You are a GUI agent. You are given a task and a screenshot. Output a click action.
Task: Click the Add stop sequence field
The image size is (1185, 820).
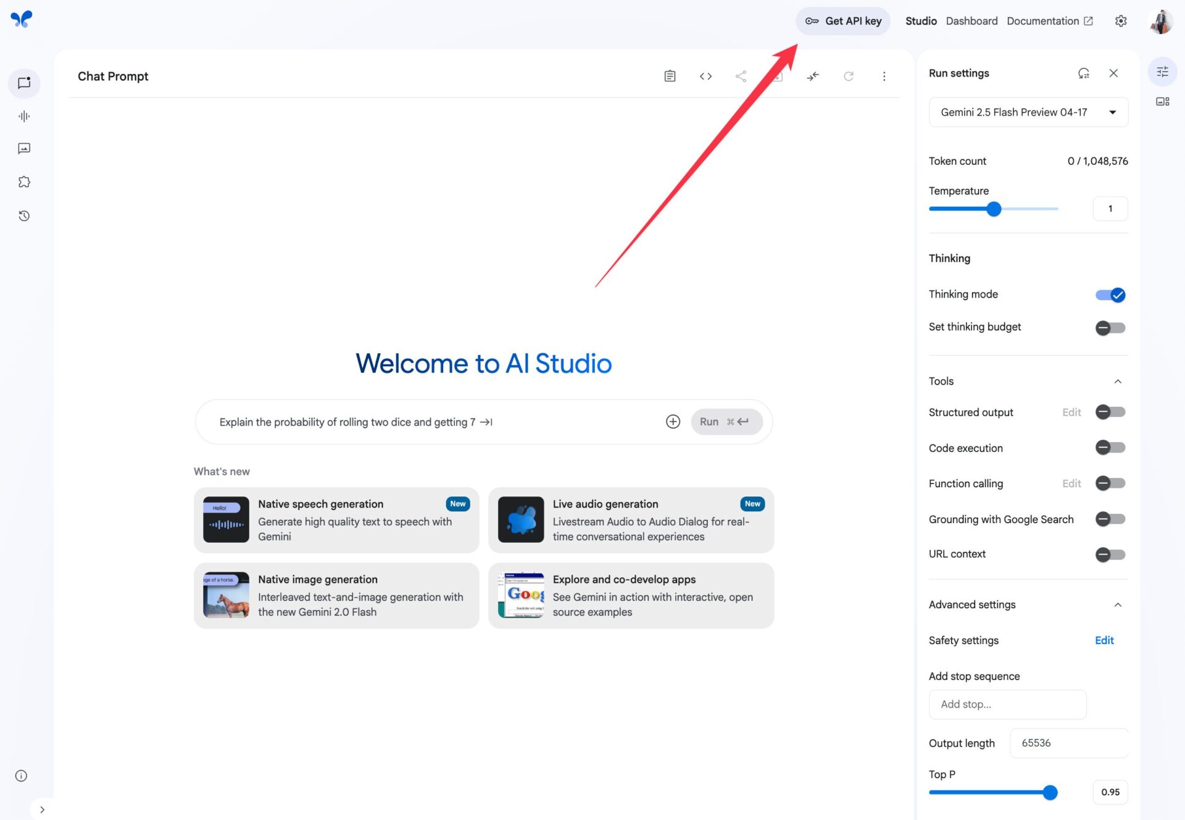point(1007,705)
